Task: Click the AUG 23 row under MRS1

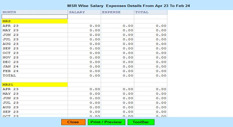Action: pos(11,107)
